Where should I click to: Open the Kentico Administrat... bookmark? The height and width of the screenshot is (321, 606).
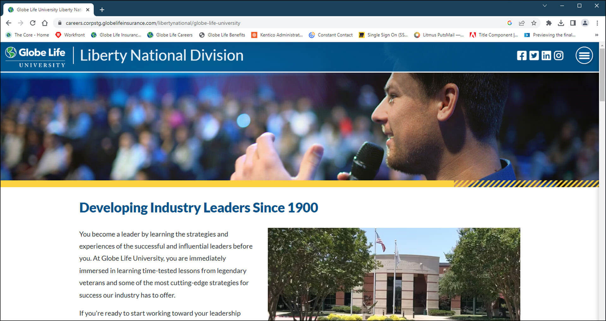point(277,35)
